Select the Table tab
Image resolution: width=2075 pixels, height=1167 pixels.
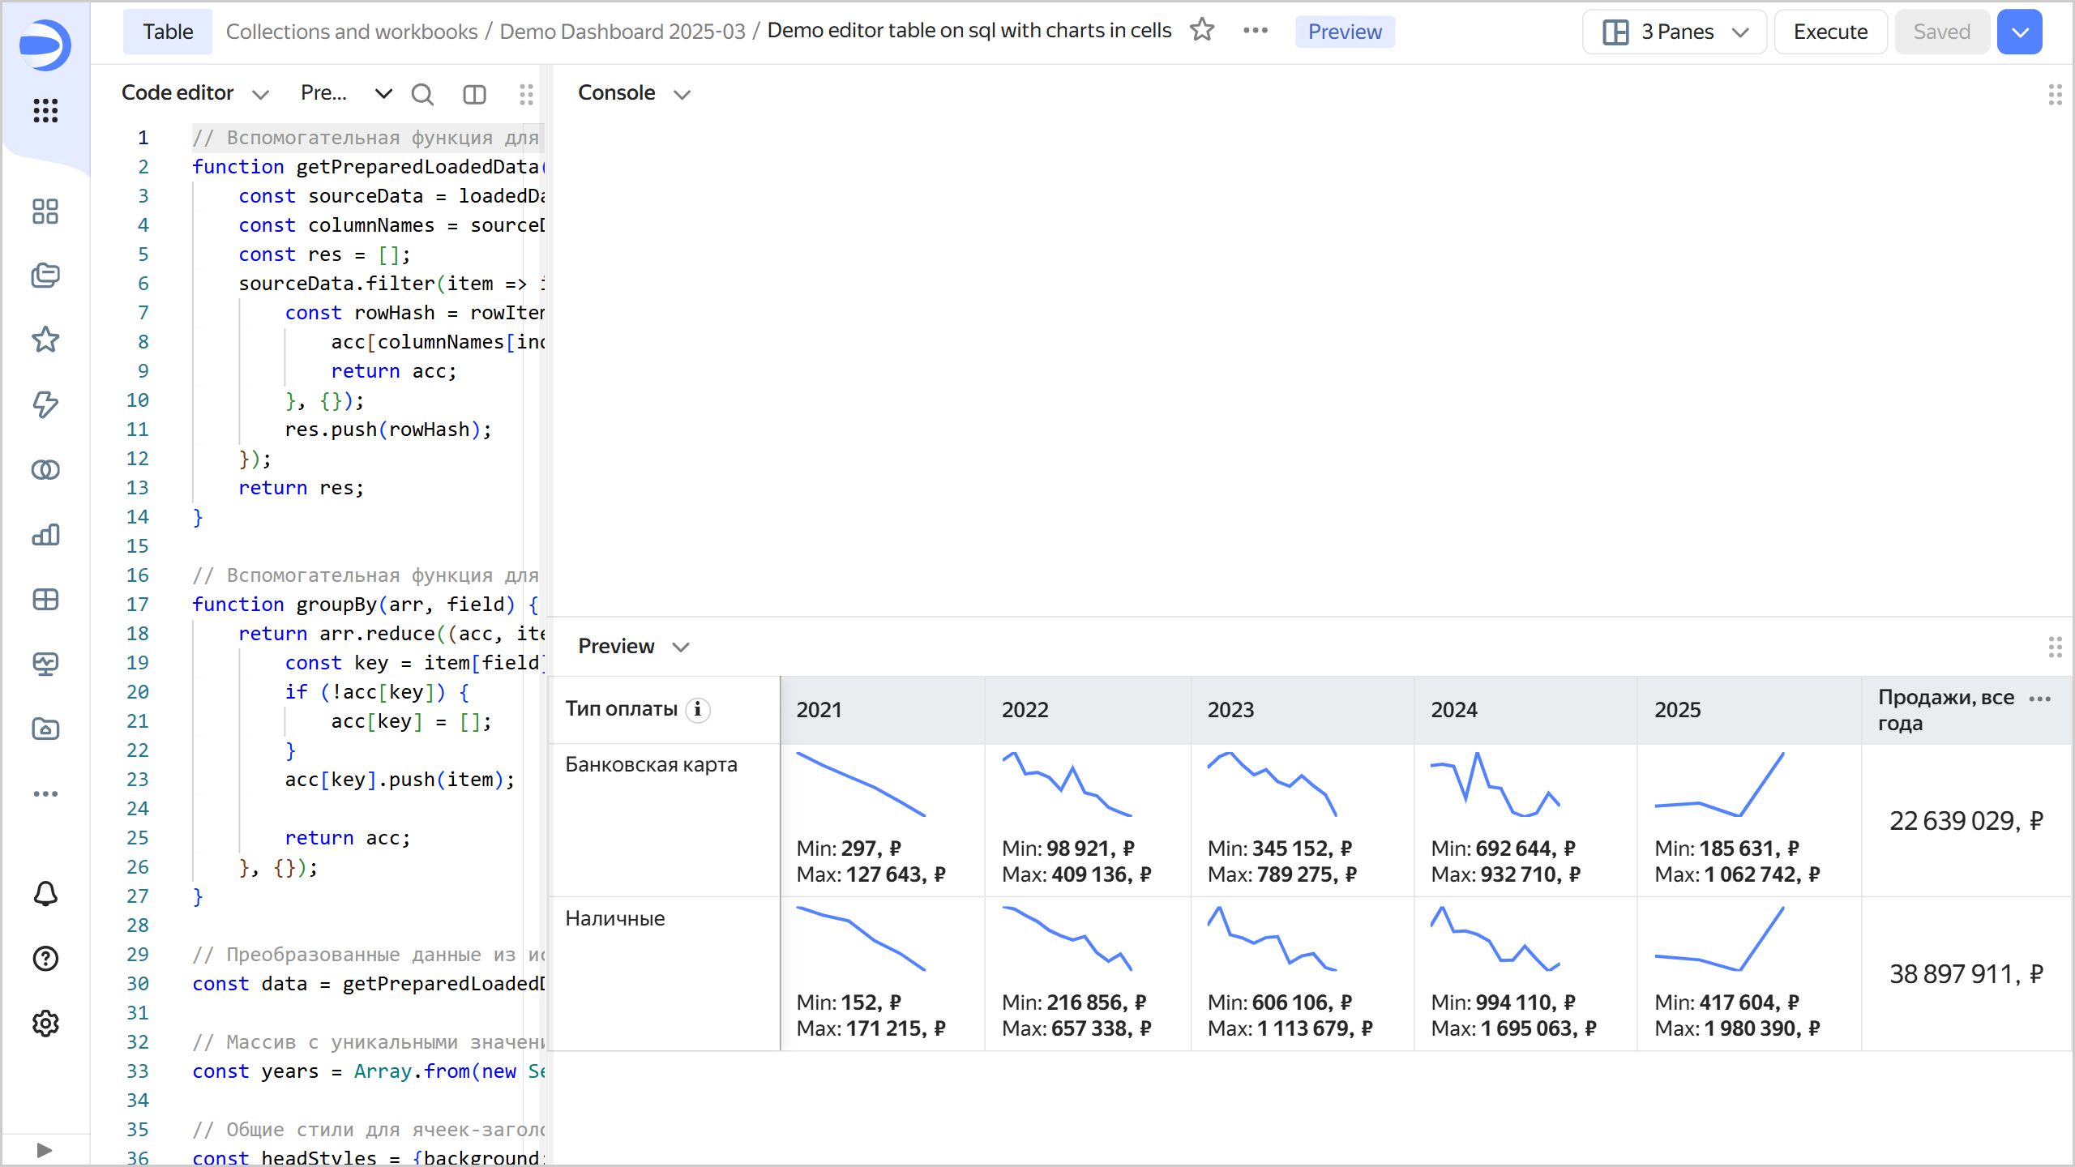168,32
